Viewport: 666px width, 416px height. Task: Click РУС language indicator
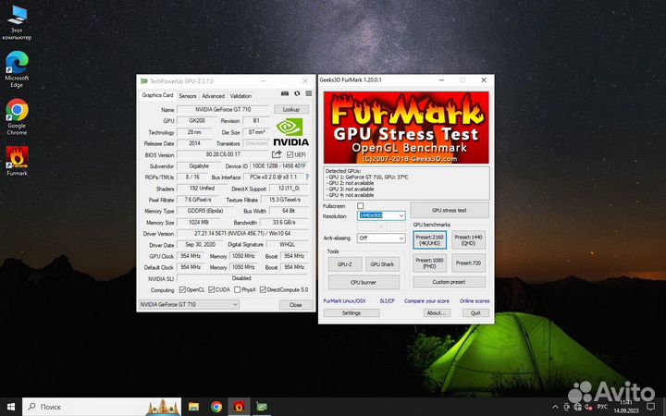tap(602, 407)
